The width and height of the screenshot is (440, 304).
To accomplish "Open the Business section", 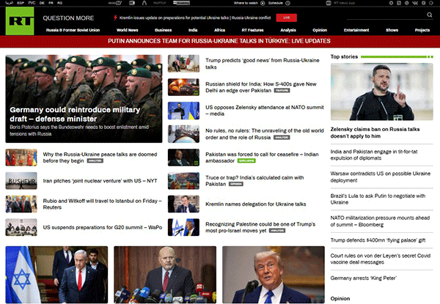I will [164, 30].
